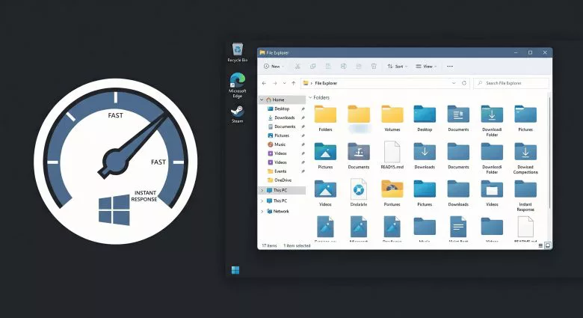
Task: Click the Windows Start button
Action: click(235, 270)
